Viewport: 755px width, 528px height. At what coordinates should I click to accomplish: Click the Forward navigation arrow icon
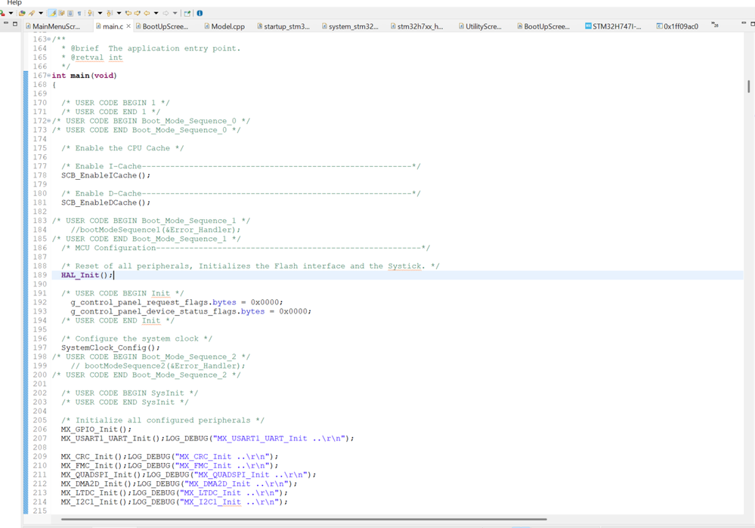pyautogui.click(x=166, y=12)
